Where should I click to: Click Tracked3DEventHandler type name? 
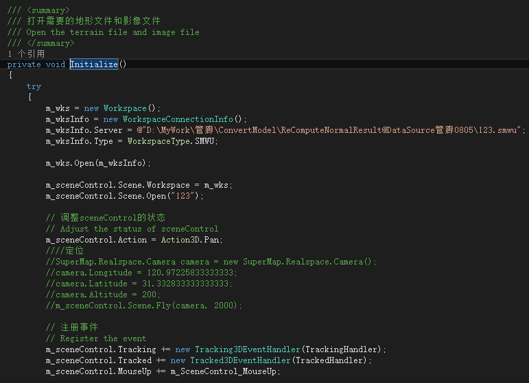click(240, 360)
